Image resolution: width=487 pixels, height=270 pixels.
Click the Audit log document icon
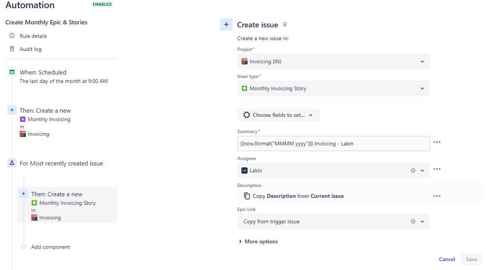coord(12,49)
